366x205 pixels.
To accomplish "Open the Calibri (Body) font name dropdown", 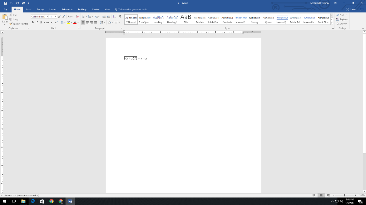I will [x=38, y=17].
